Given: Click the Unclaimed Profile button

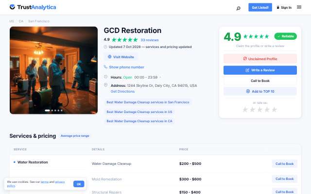Looking at the screenshot, I should click(260, 59).
